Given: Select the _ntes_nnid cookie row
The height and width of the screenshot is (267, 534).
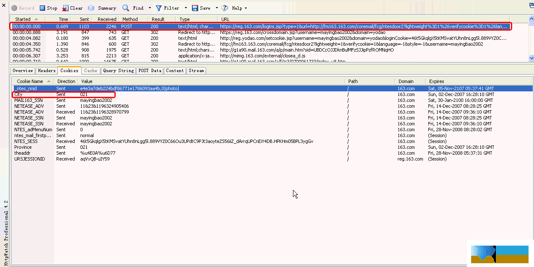Looking at the screenshot, I should coord(272,88).
